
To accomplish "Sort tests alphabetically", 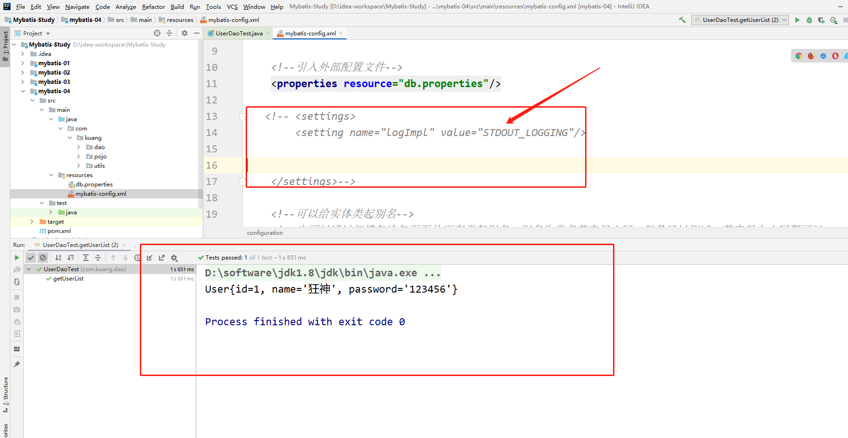I will click(58, 258).
